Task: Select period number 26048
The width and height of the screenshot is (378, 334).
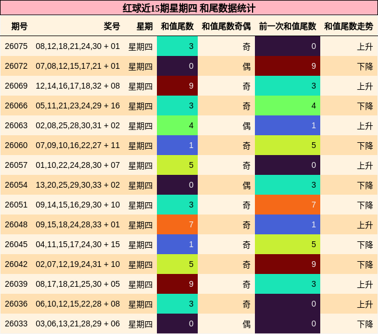Action: [16, 224]
